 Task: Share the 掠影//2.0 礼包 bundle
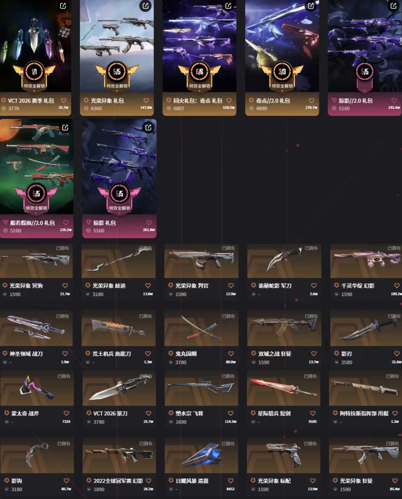point(393,6)
